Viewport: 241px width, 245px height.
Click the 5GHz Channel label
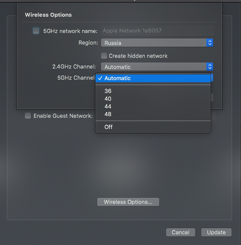point(76,78)
